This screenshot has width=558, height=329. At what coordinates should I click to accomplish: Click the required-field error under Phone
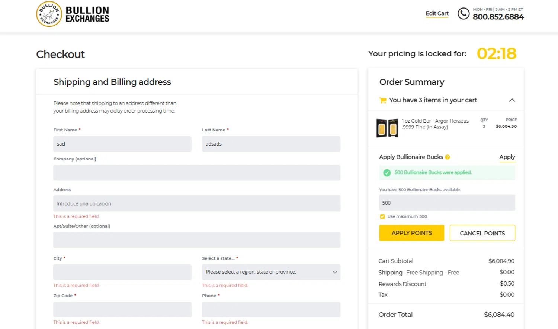coord(225,322)
